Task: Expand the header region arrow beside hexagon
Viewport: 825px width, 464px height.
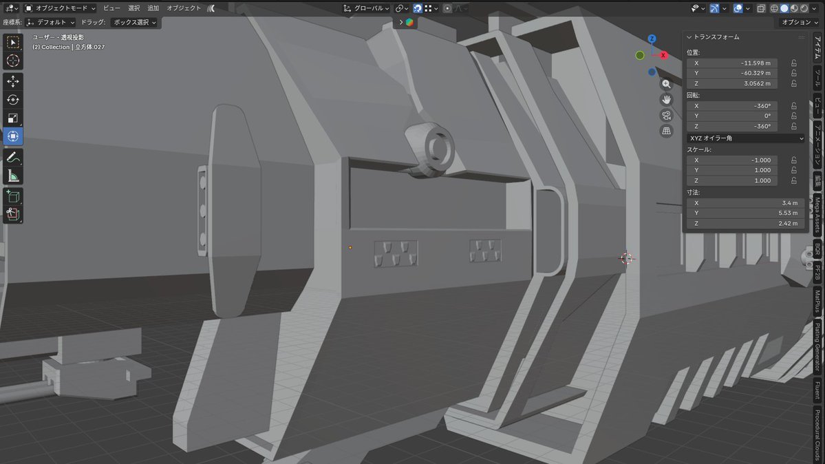Action: 401,22
